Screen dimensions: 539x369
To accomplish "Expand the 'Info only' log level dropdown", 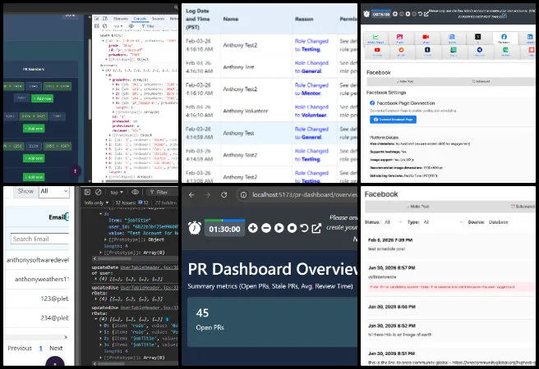I will (x=97, y=202).
